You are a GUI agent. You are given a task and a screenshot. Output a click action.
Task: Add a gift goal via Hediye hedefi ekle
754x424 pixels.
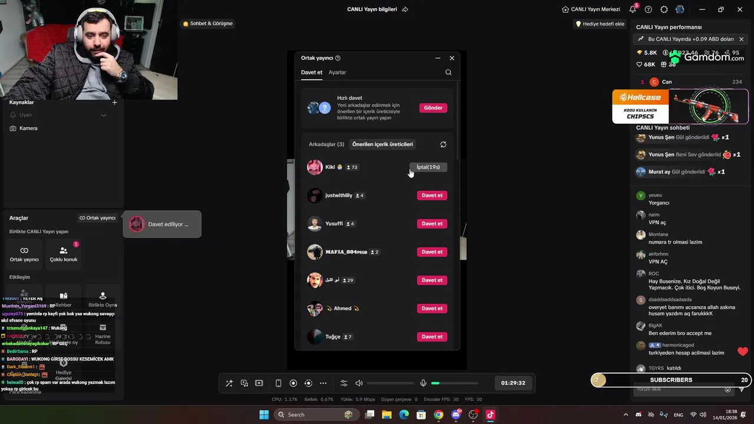point(600,24)
